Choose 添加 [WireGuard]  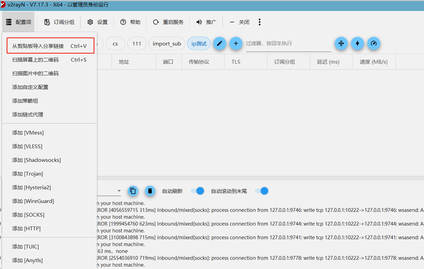pyautogui.click(x=50, y=201)
